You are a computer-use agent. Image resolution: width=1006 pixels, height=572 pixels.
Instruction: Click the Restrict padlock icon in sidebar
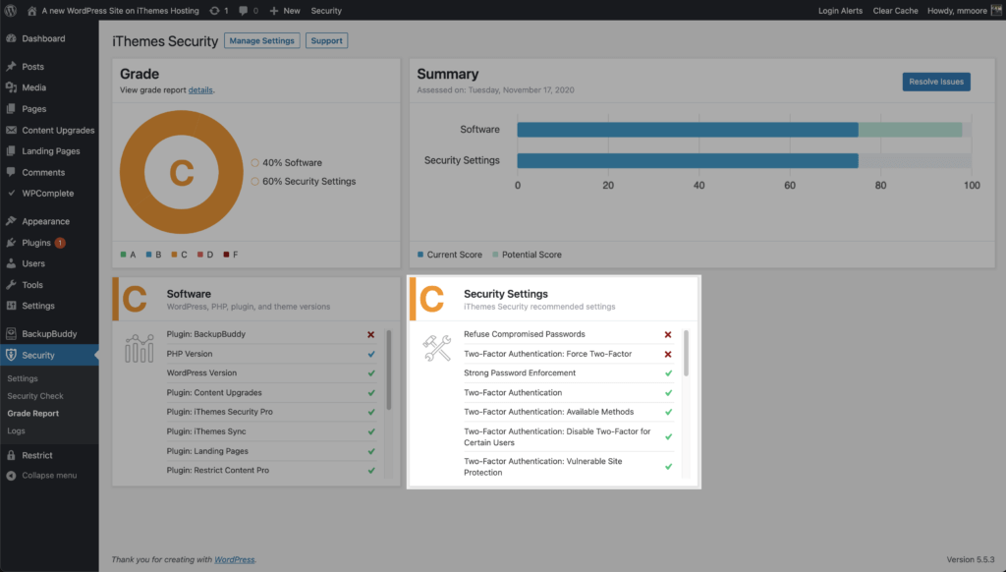(x=11, y=455)
